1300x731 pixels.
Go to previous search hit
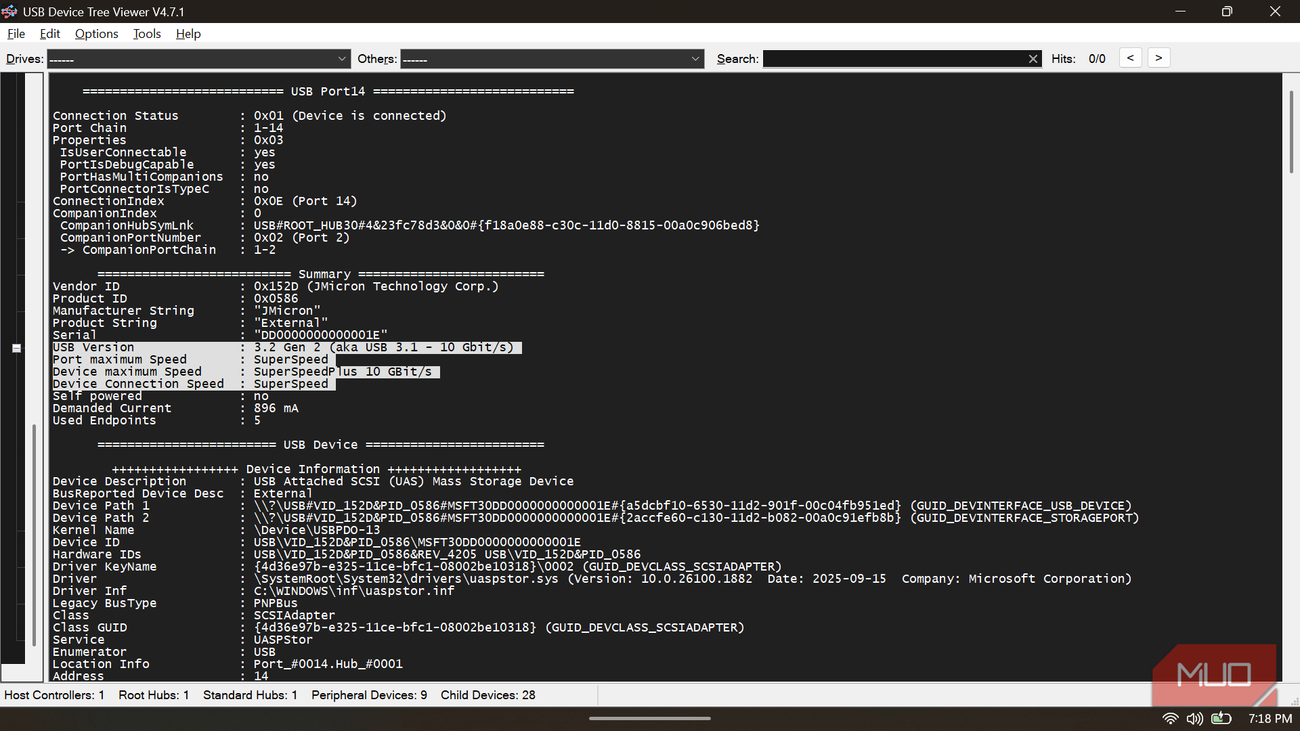pyautogui.click(x=1130, y=58)
